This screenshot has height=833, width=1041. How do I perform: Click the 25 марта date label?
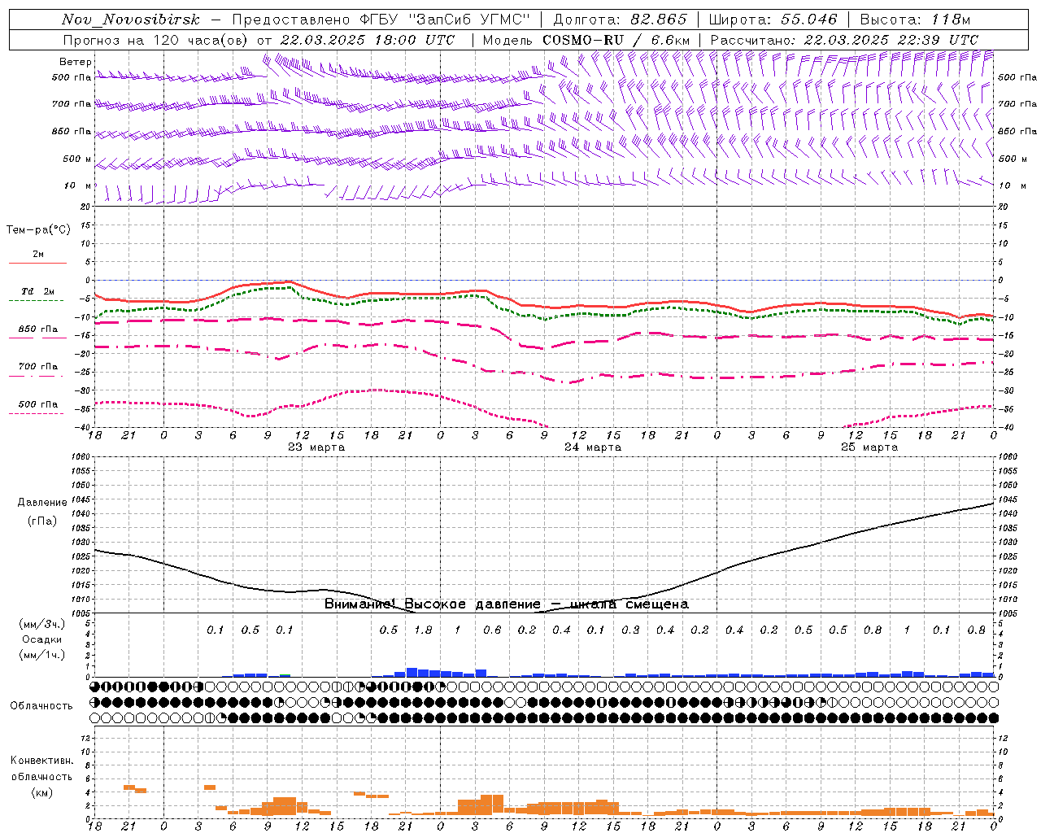(x=869, y=447)
